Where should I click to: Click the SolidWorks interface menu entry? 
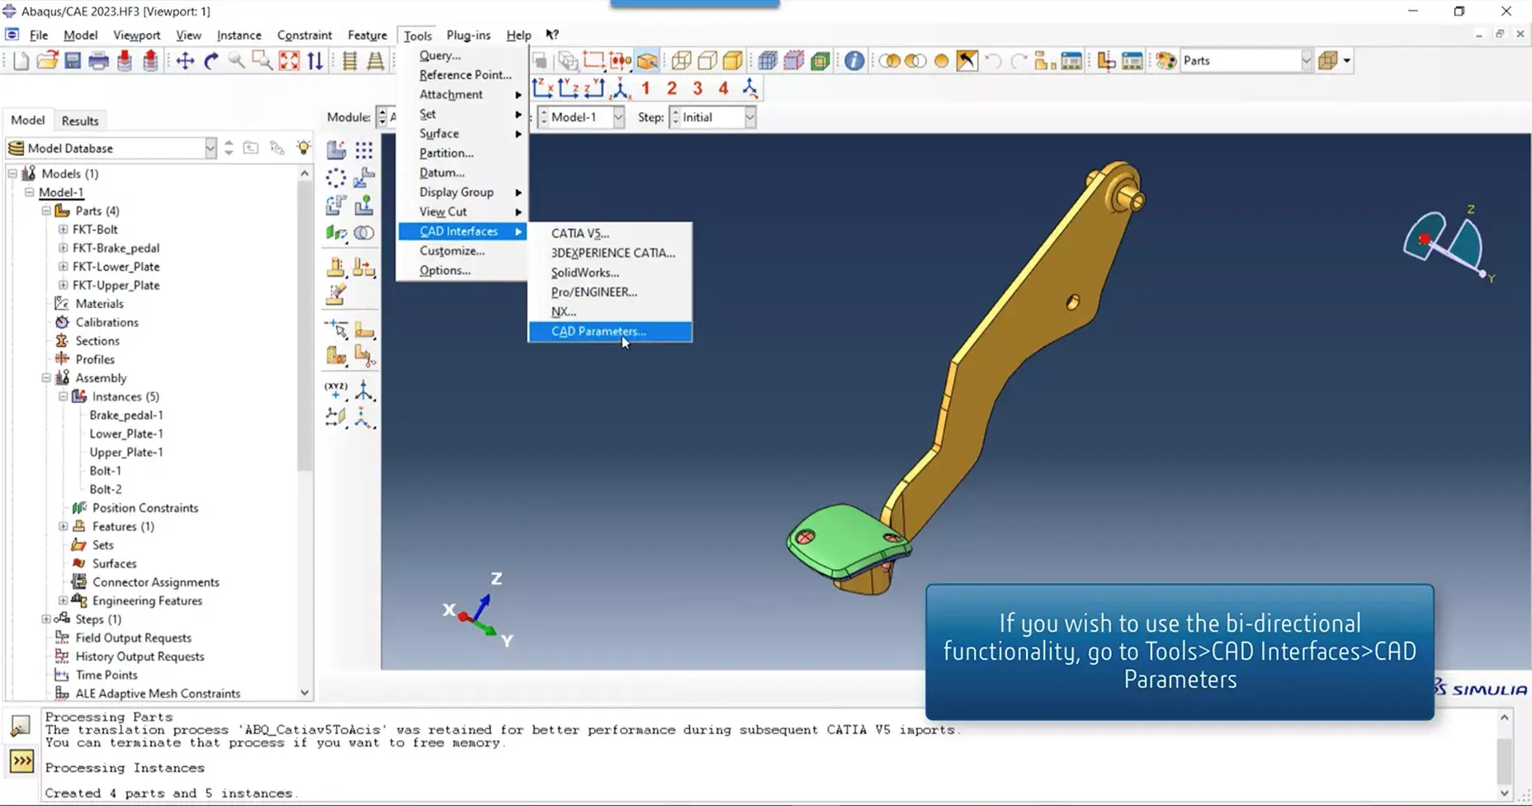pyautogui.click(x=584, y=273)
